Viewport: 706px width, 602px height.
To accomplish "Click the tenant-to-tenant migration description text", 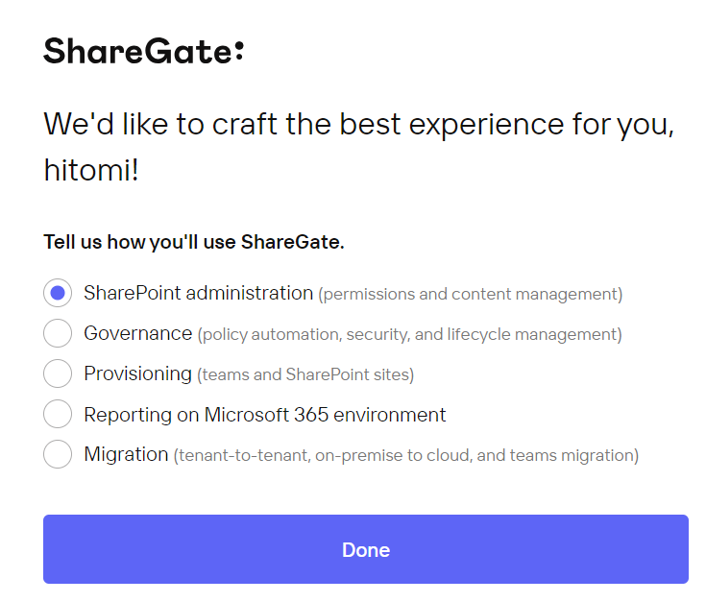I will click(406, 456).
